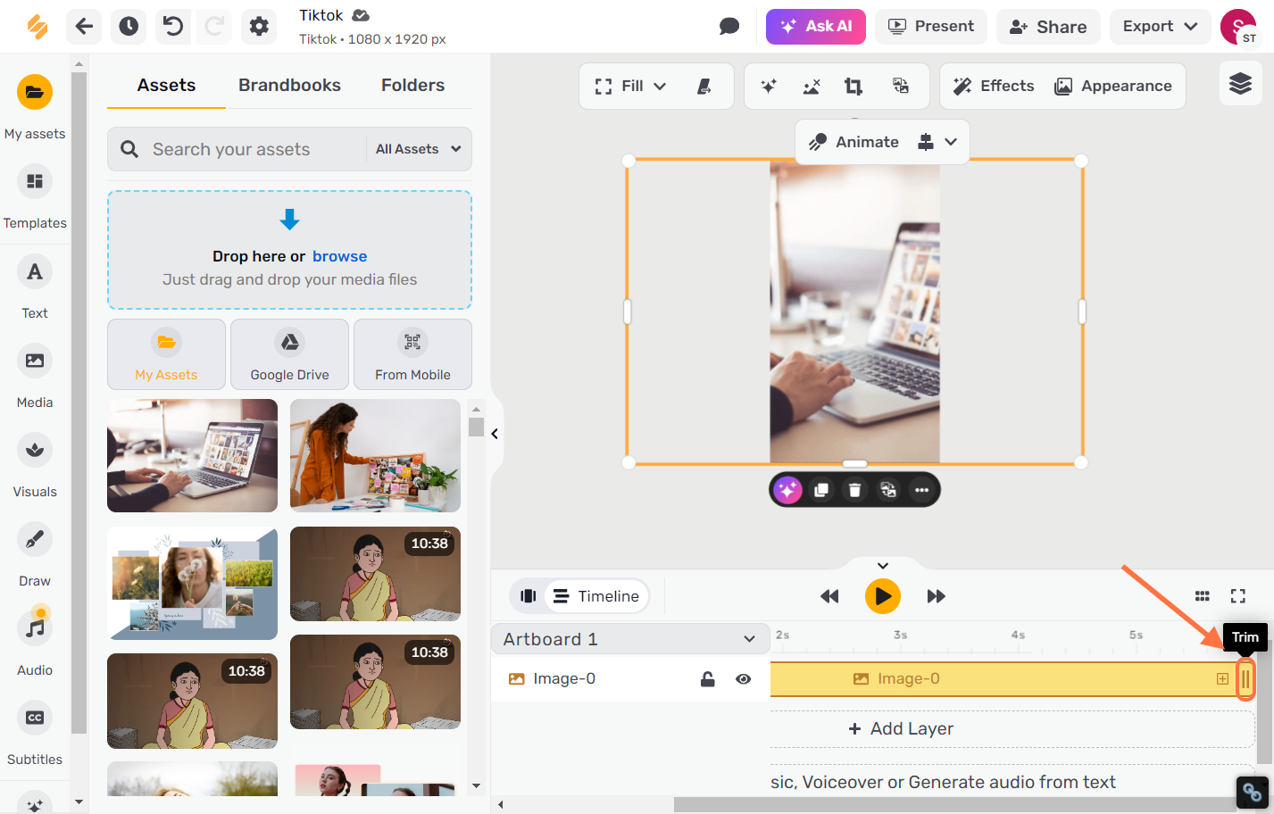Toggle lock on Image-0 layer
1274x814 pixels.
pos(707,679)
